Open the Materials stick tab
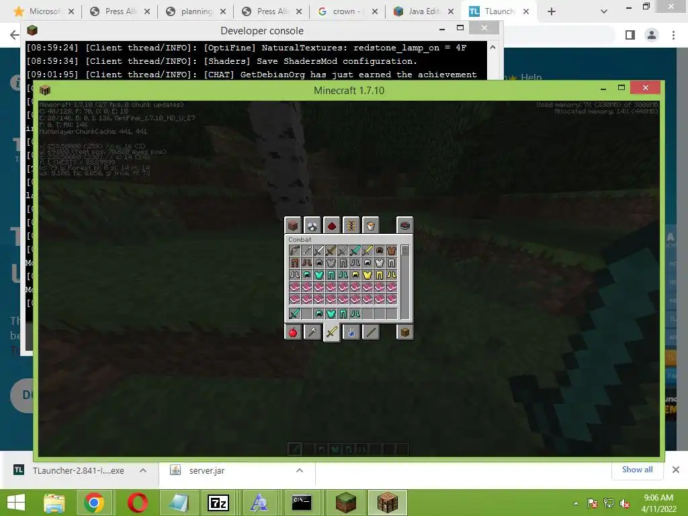Viewport: 688px width, 516px height. 370,332
